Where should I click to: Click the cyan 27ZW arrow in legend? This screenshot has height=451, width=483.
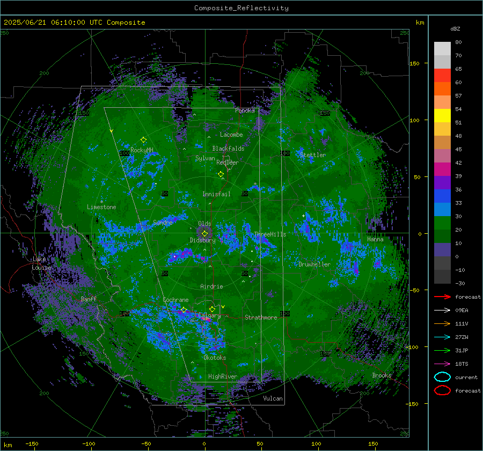pyautogui.click(x=442, y=337)
